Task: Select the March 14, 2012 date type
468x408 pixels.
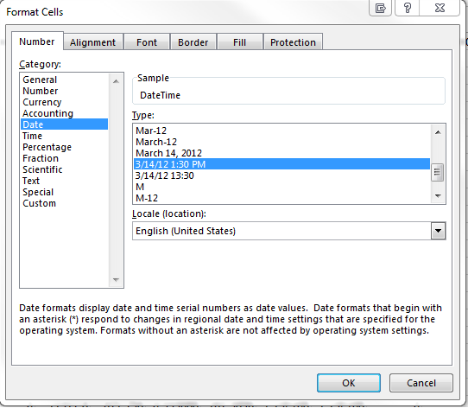Action: (168, 153)
